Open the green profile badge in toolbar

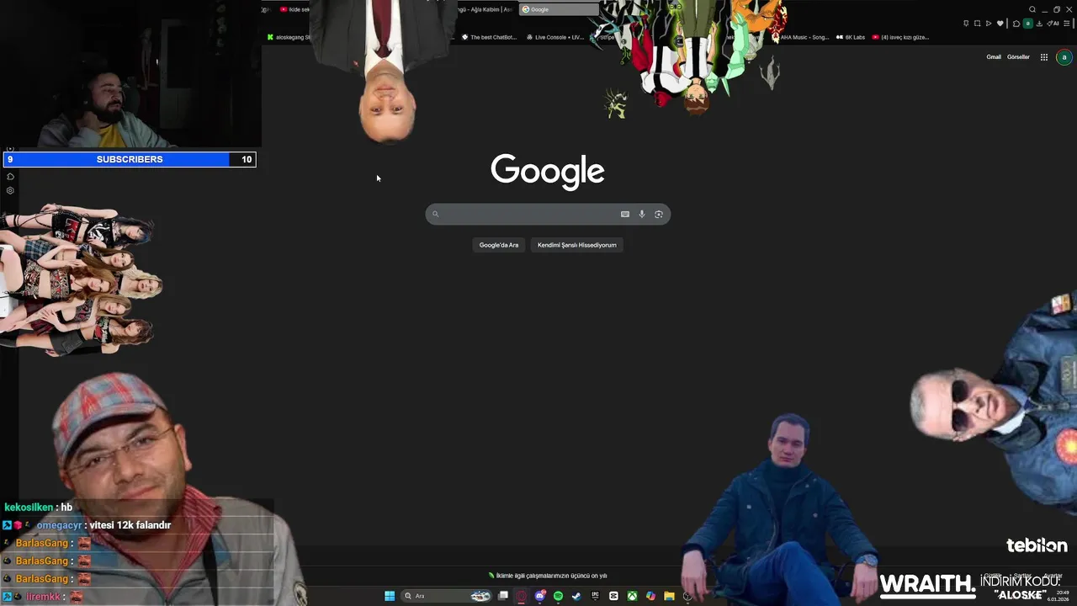click(1028, 24)
